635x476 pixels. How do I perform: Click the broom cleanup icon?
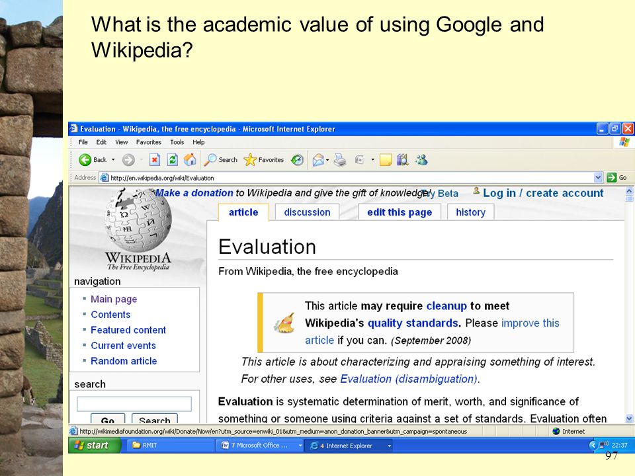point(284,323)
